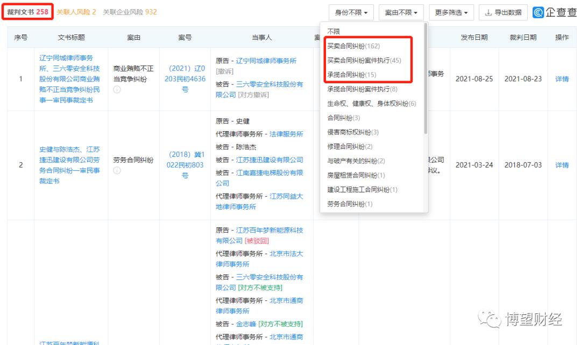Click the 案号 column header
The image size is (581, 345).
tap(185, 38)
